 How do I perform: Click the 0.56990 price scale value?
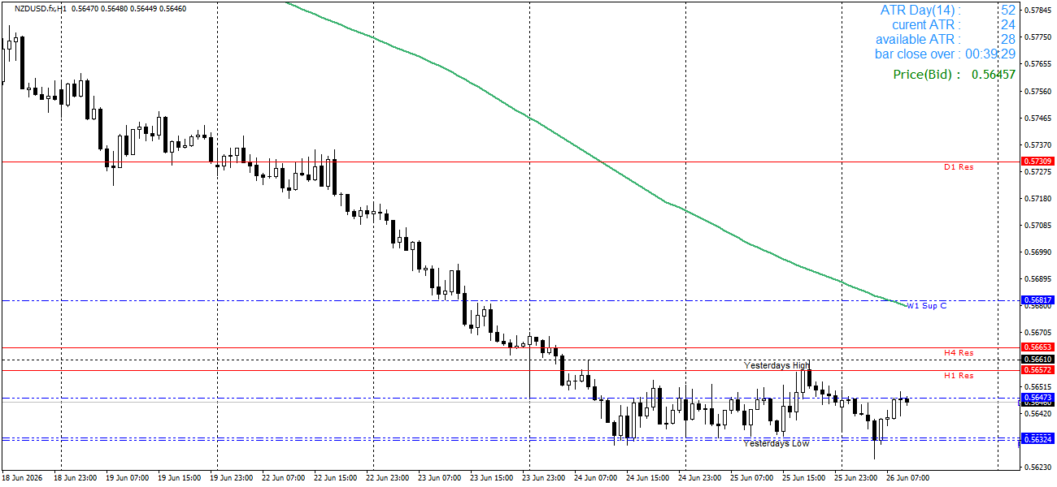[1037, 252]
